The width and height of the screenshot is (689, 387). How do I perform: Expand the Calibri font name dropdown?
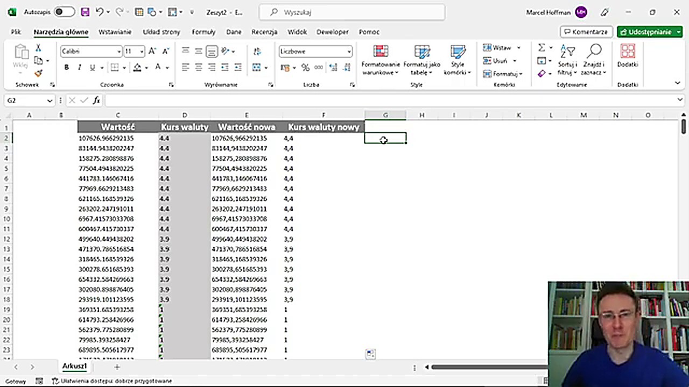119,52
